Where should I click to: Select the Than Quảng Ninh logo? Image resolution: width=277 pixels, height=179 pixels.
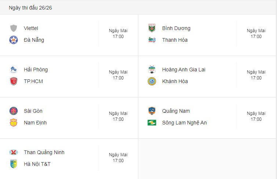(x=14, y=152)
